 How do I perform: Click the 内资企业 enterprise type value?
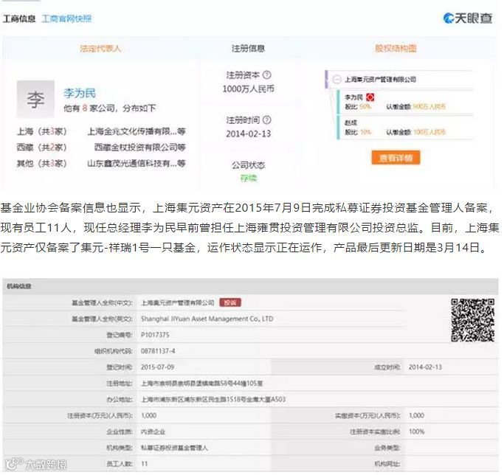pyautogui.click(x=153, y=431)
